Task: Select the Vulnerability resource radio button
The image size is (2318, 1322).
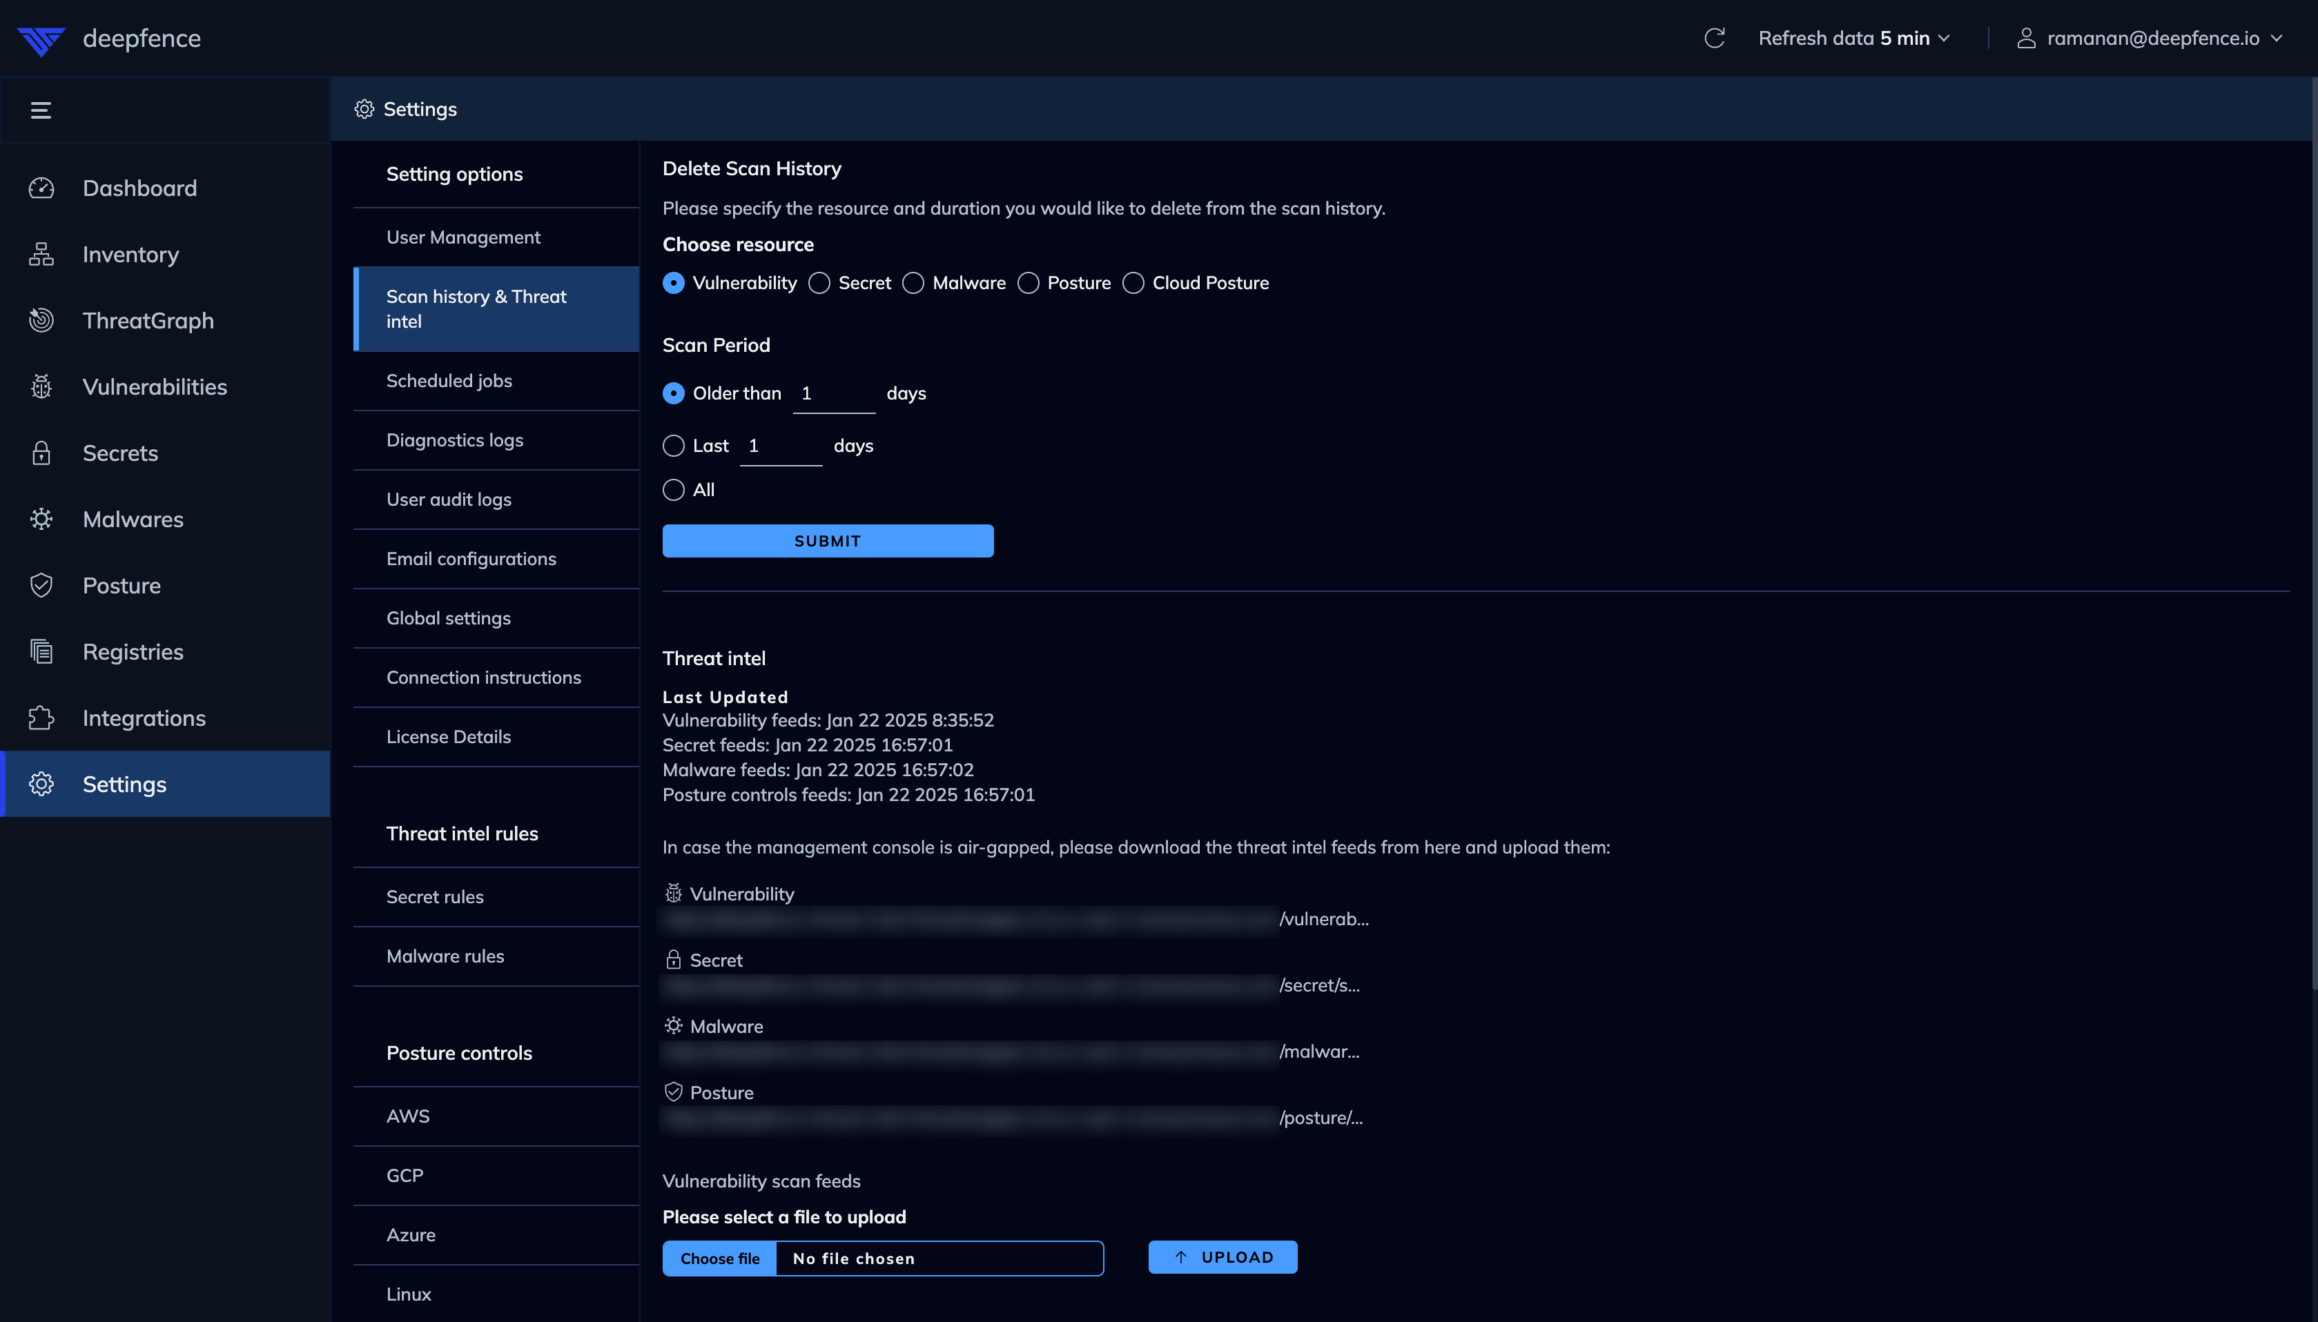Action: tap(673, 284)
